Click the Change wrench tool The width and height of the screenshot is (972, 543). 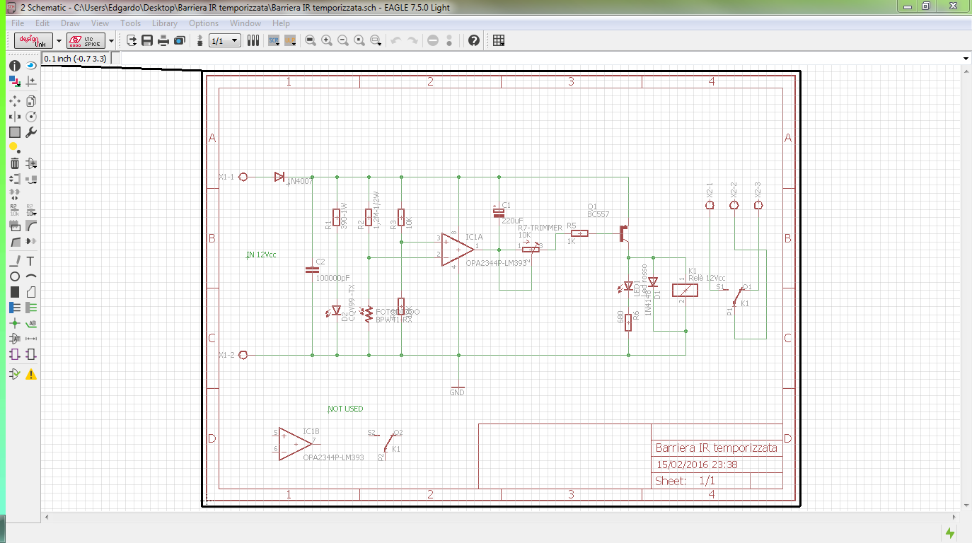tap(30, 132)
